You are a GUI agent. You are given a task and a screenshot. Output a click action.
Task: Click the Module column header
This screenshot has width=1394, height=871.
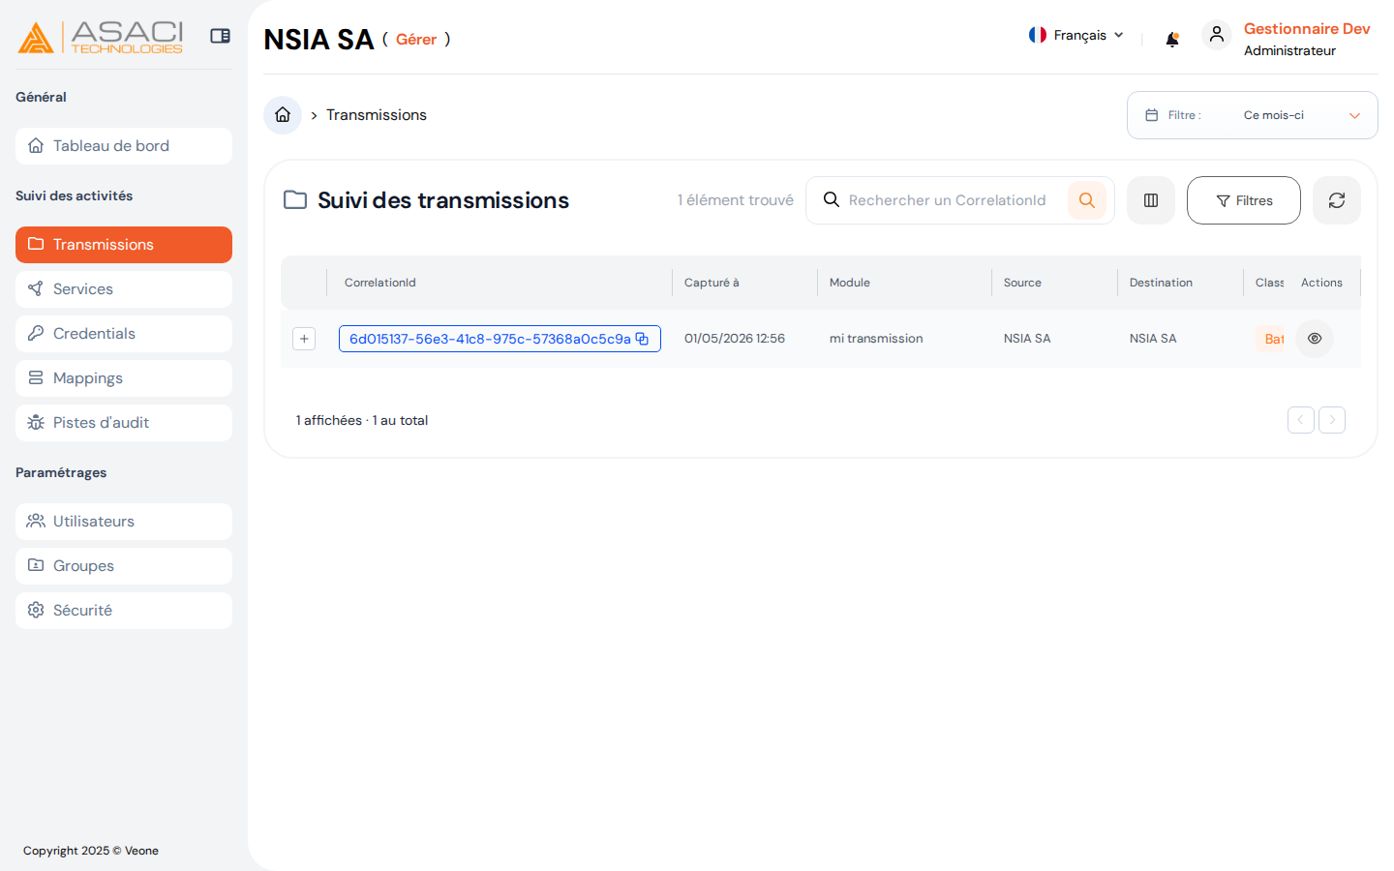click(850, 283)
